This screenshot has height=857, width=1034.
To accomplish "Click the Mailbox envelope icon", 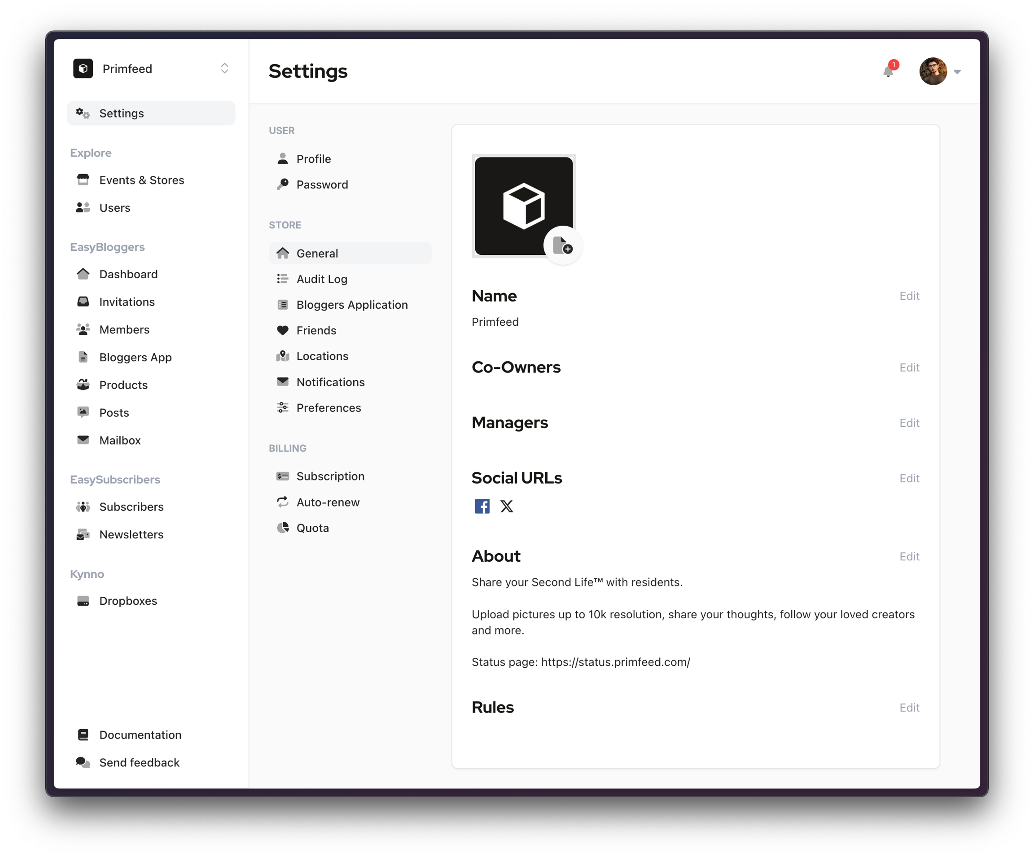I will click(x=83, y=440).
